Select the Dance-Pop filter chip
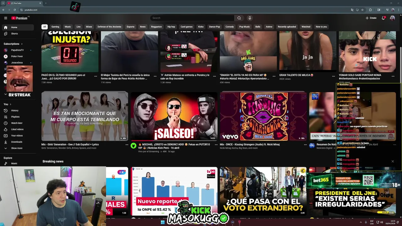 coord(215,27)
